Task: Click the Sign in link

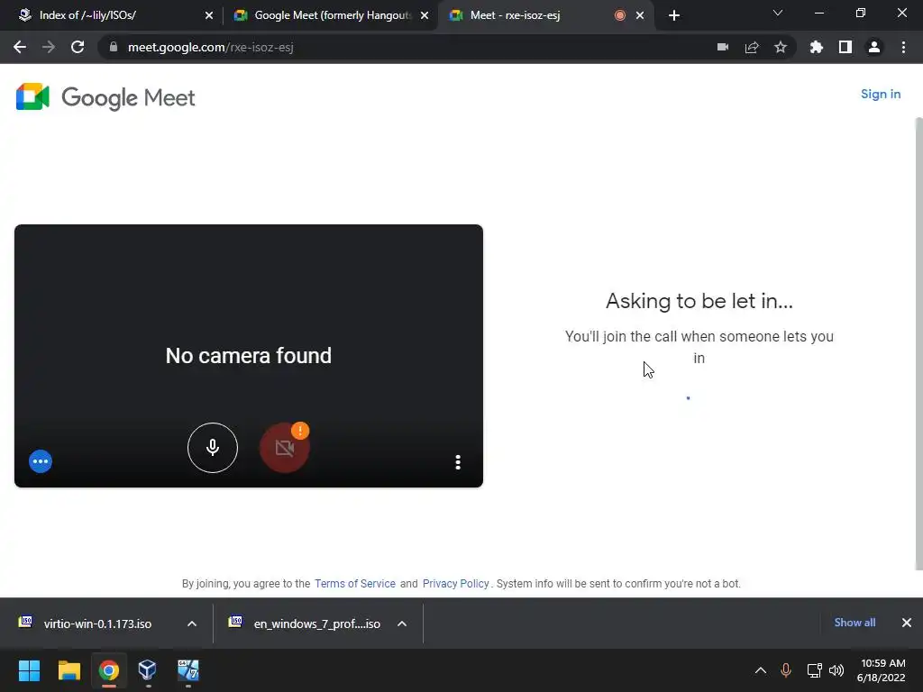Action: pos(881,94)
